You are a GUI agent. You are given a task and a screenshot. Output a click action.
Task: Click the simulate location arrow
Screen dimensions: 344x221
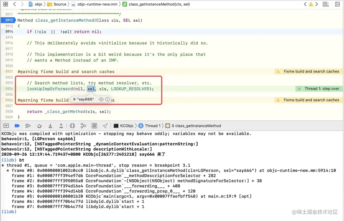coord(105,126)
